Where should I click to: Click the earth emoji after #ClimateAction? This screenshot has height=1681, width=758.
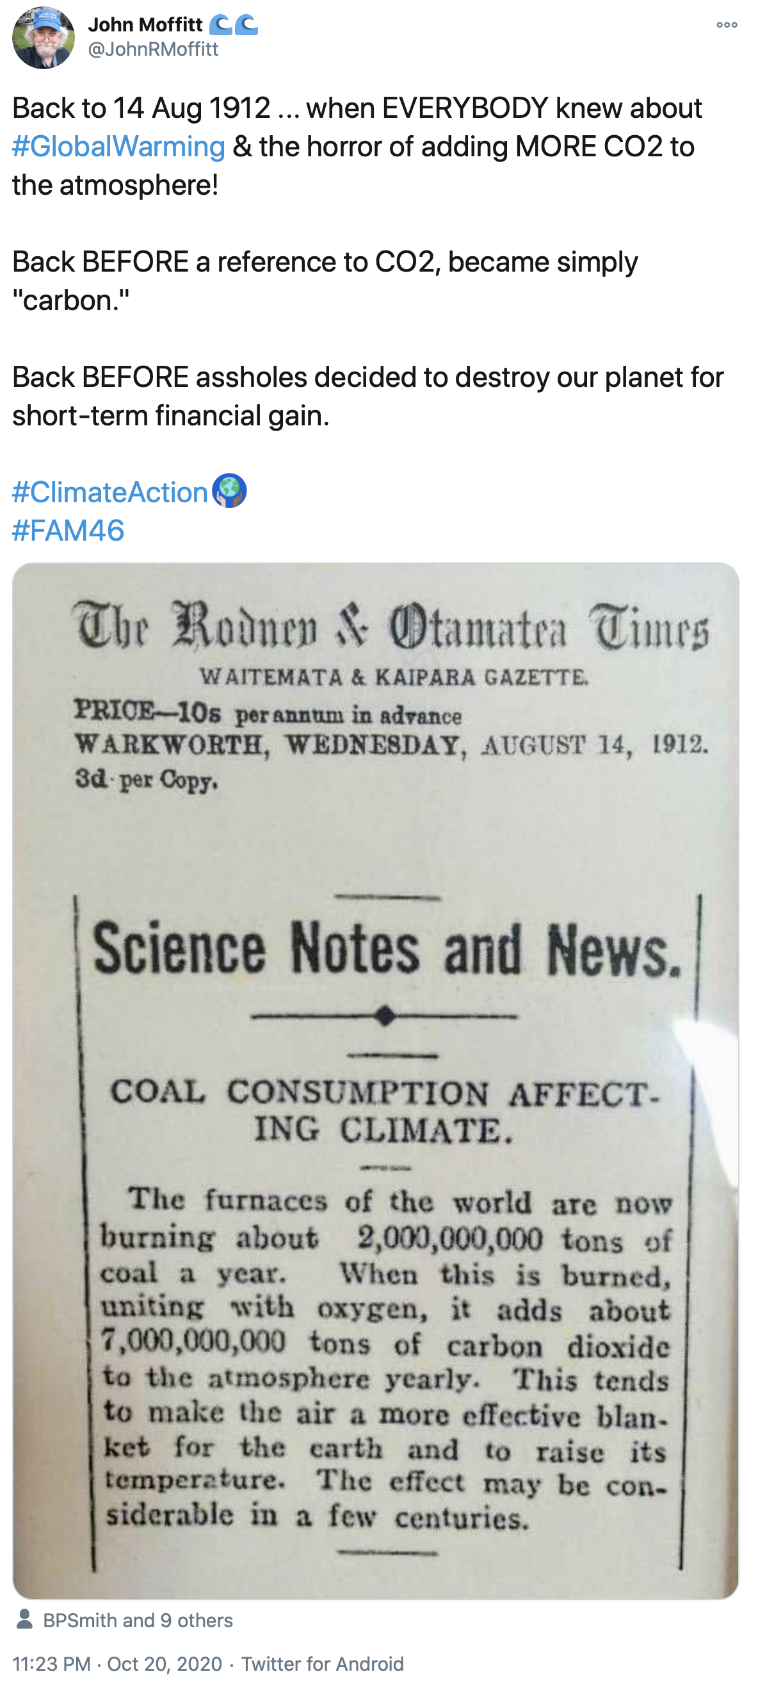pos(230,491)
